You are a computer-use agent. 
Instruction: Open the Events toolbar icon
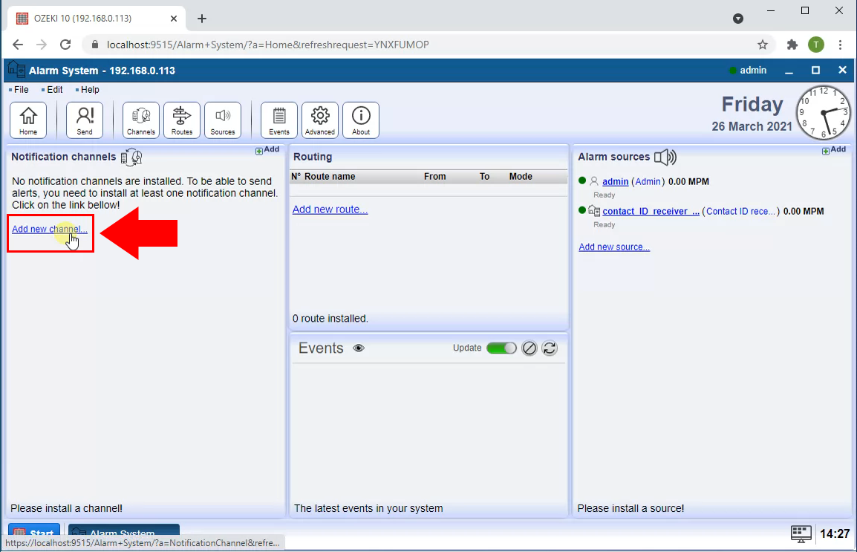point(279,120)
